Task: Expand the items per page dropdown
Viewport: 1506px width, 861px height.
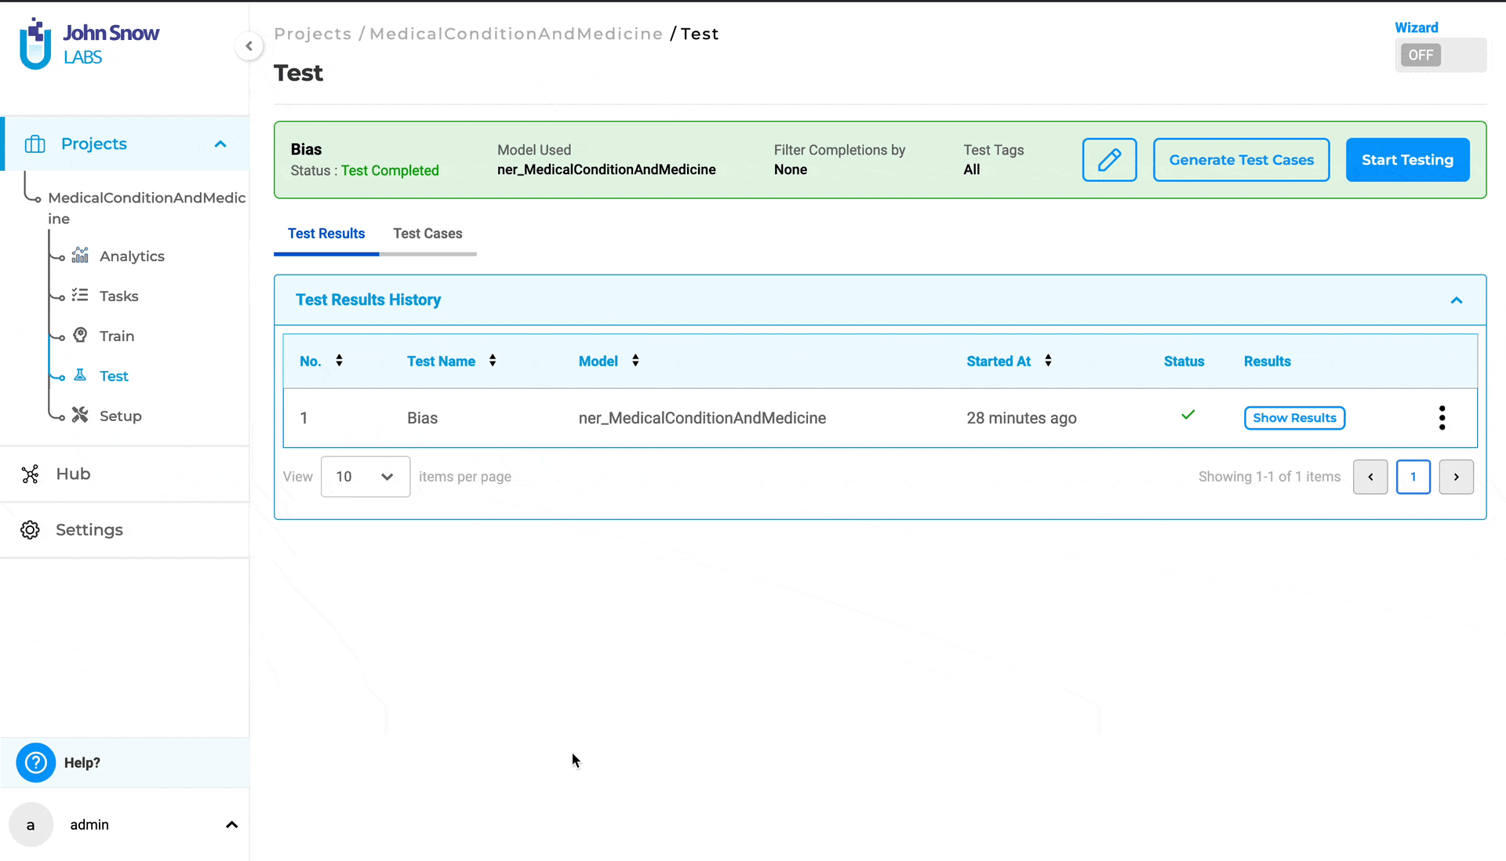Action: tap(365, 477)
